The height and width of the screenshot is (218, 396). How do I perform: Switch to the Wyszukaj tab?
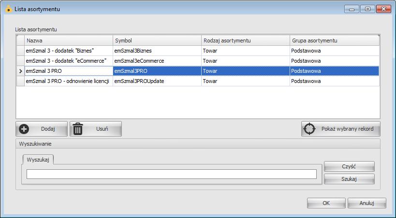38,160
